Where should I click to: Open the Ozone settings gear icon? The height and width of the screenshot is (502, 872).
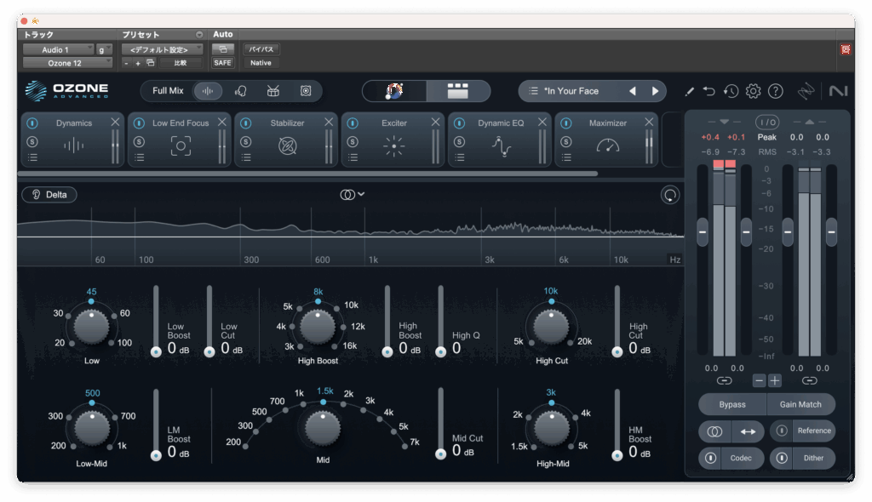pos(753,91)
